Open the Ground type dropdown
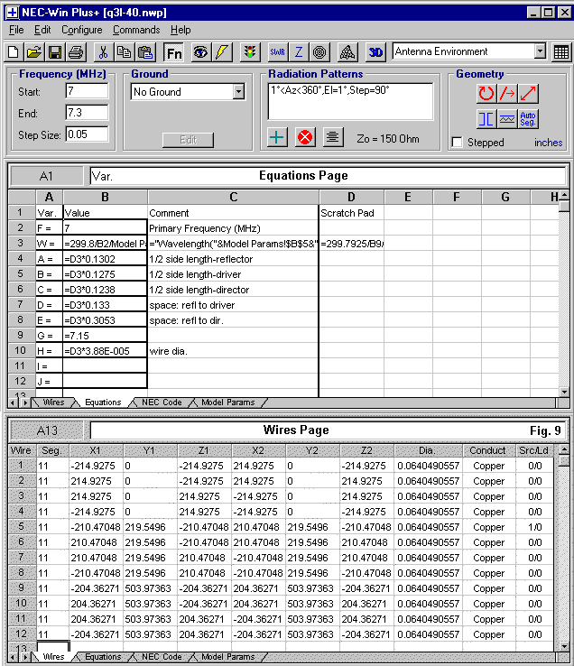Image resolution: width=574 pixels, height=666 pixels. (238, 92)
